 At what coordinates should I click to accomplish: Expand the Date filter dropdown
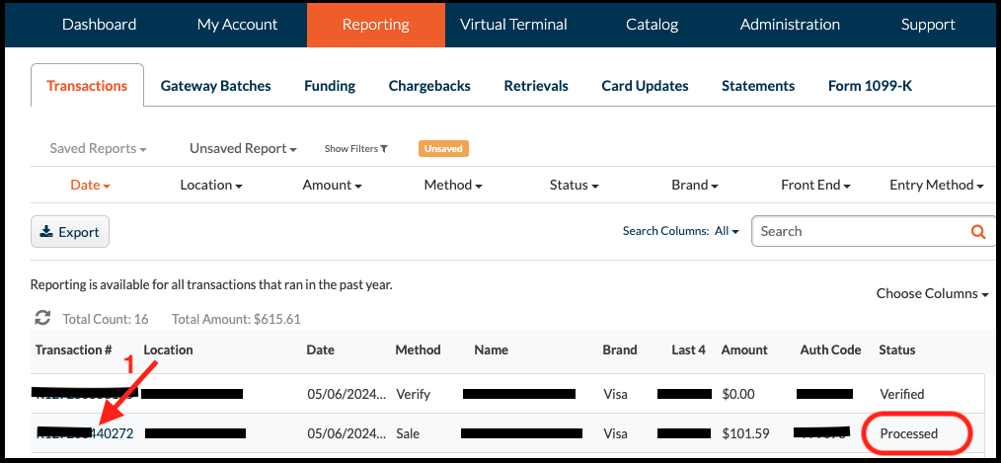click(90, 185)
